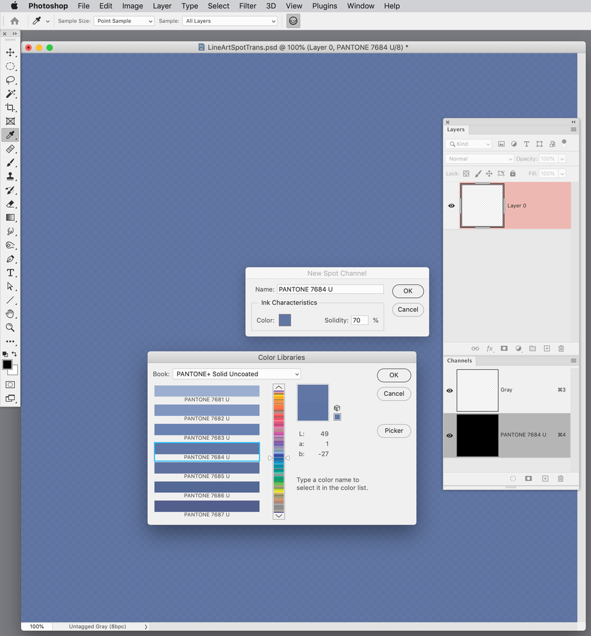Screen dimensions: 591x636
Task: Select the Frame tool
Action: click(10, 121)
